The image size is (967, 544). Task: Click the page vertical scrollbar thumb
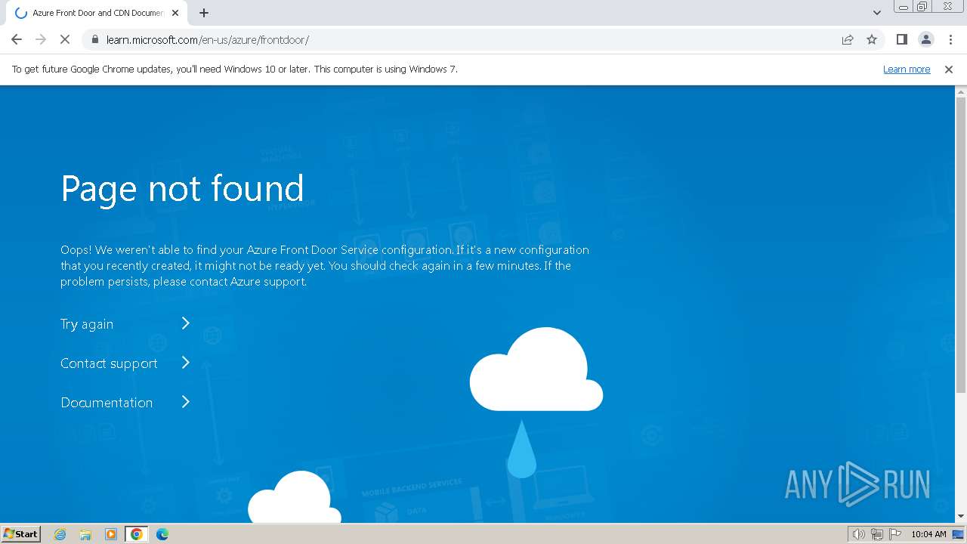tap(961, 245)
